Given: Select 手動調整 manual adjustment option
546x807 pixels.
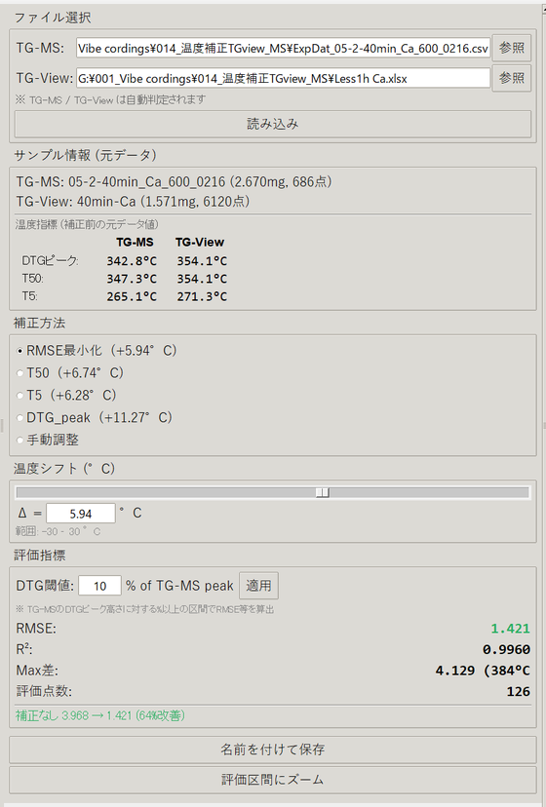Looking at the screenshot, I should (x=48, y=440).
